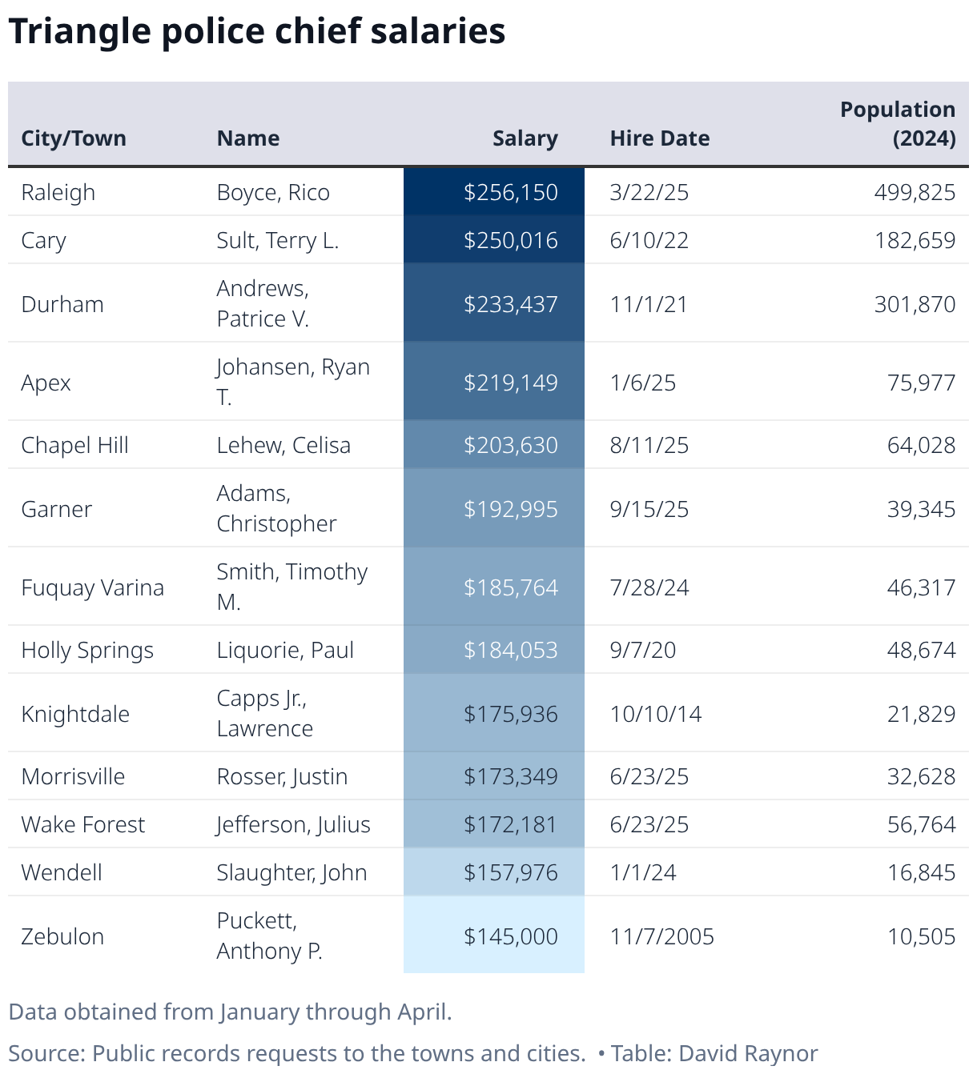Viewport: 977px width, 1074px height.
Task: Click the name Rosser, Justin
Action: click(x=282, y=776)
